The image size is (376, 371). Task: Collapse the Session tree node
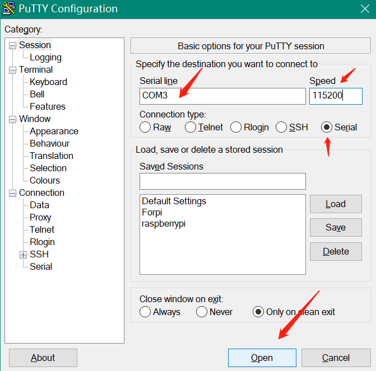[x=12, y=45]
